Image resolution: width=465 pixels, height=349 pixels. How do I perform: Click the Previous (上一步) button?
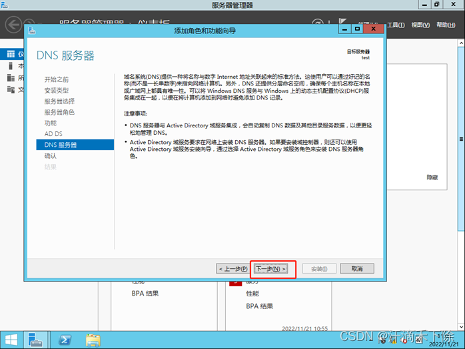(x=232, y=269)
